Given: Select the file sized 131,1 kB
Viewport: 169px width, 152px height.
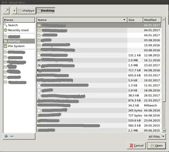Looking at the screenshot, I should click(x=99, y=55).
